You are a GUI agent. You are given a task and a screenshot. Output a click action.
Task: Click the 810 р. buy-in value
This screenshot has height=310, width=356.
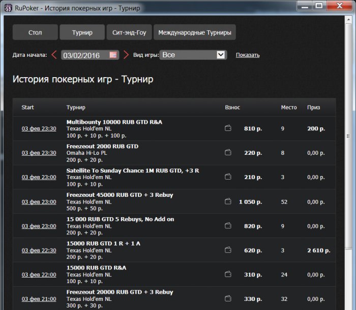point(253,129)
